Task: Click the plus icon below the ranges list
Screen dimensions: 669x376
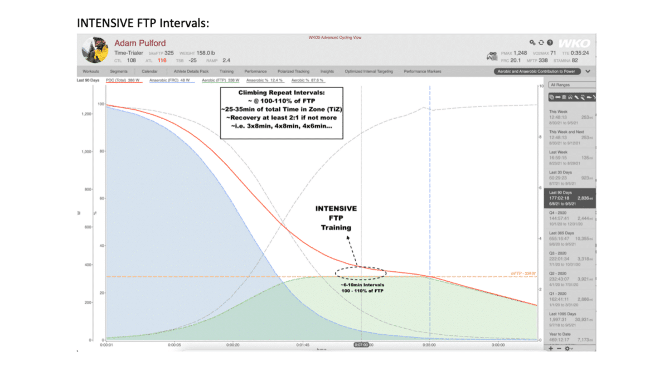Action: [x=550, y=349]
